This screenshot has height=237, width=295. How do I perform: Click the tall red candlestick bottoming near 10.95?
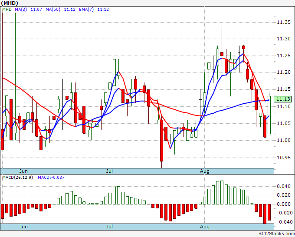(162, 141)
